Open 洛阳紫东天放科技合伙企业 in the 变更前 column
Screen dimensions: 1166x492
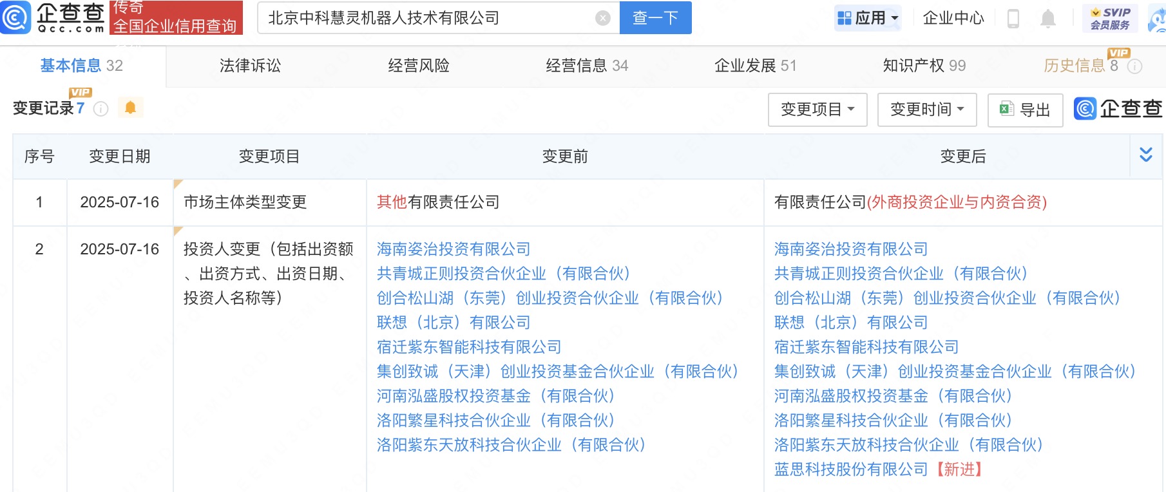511,445
